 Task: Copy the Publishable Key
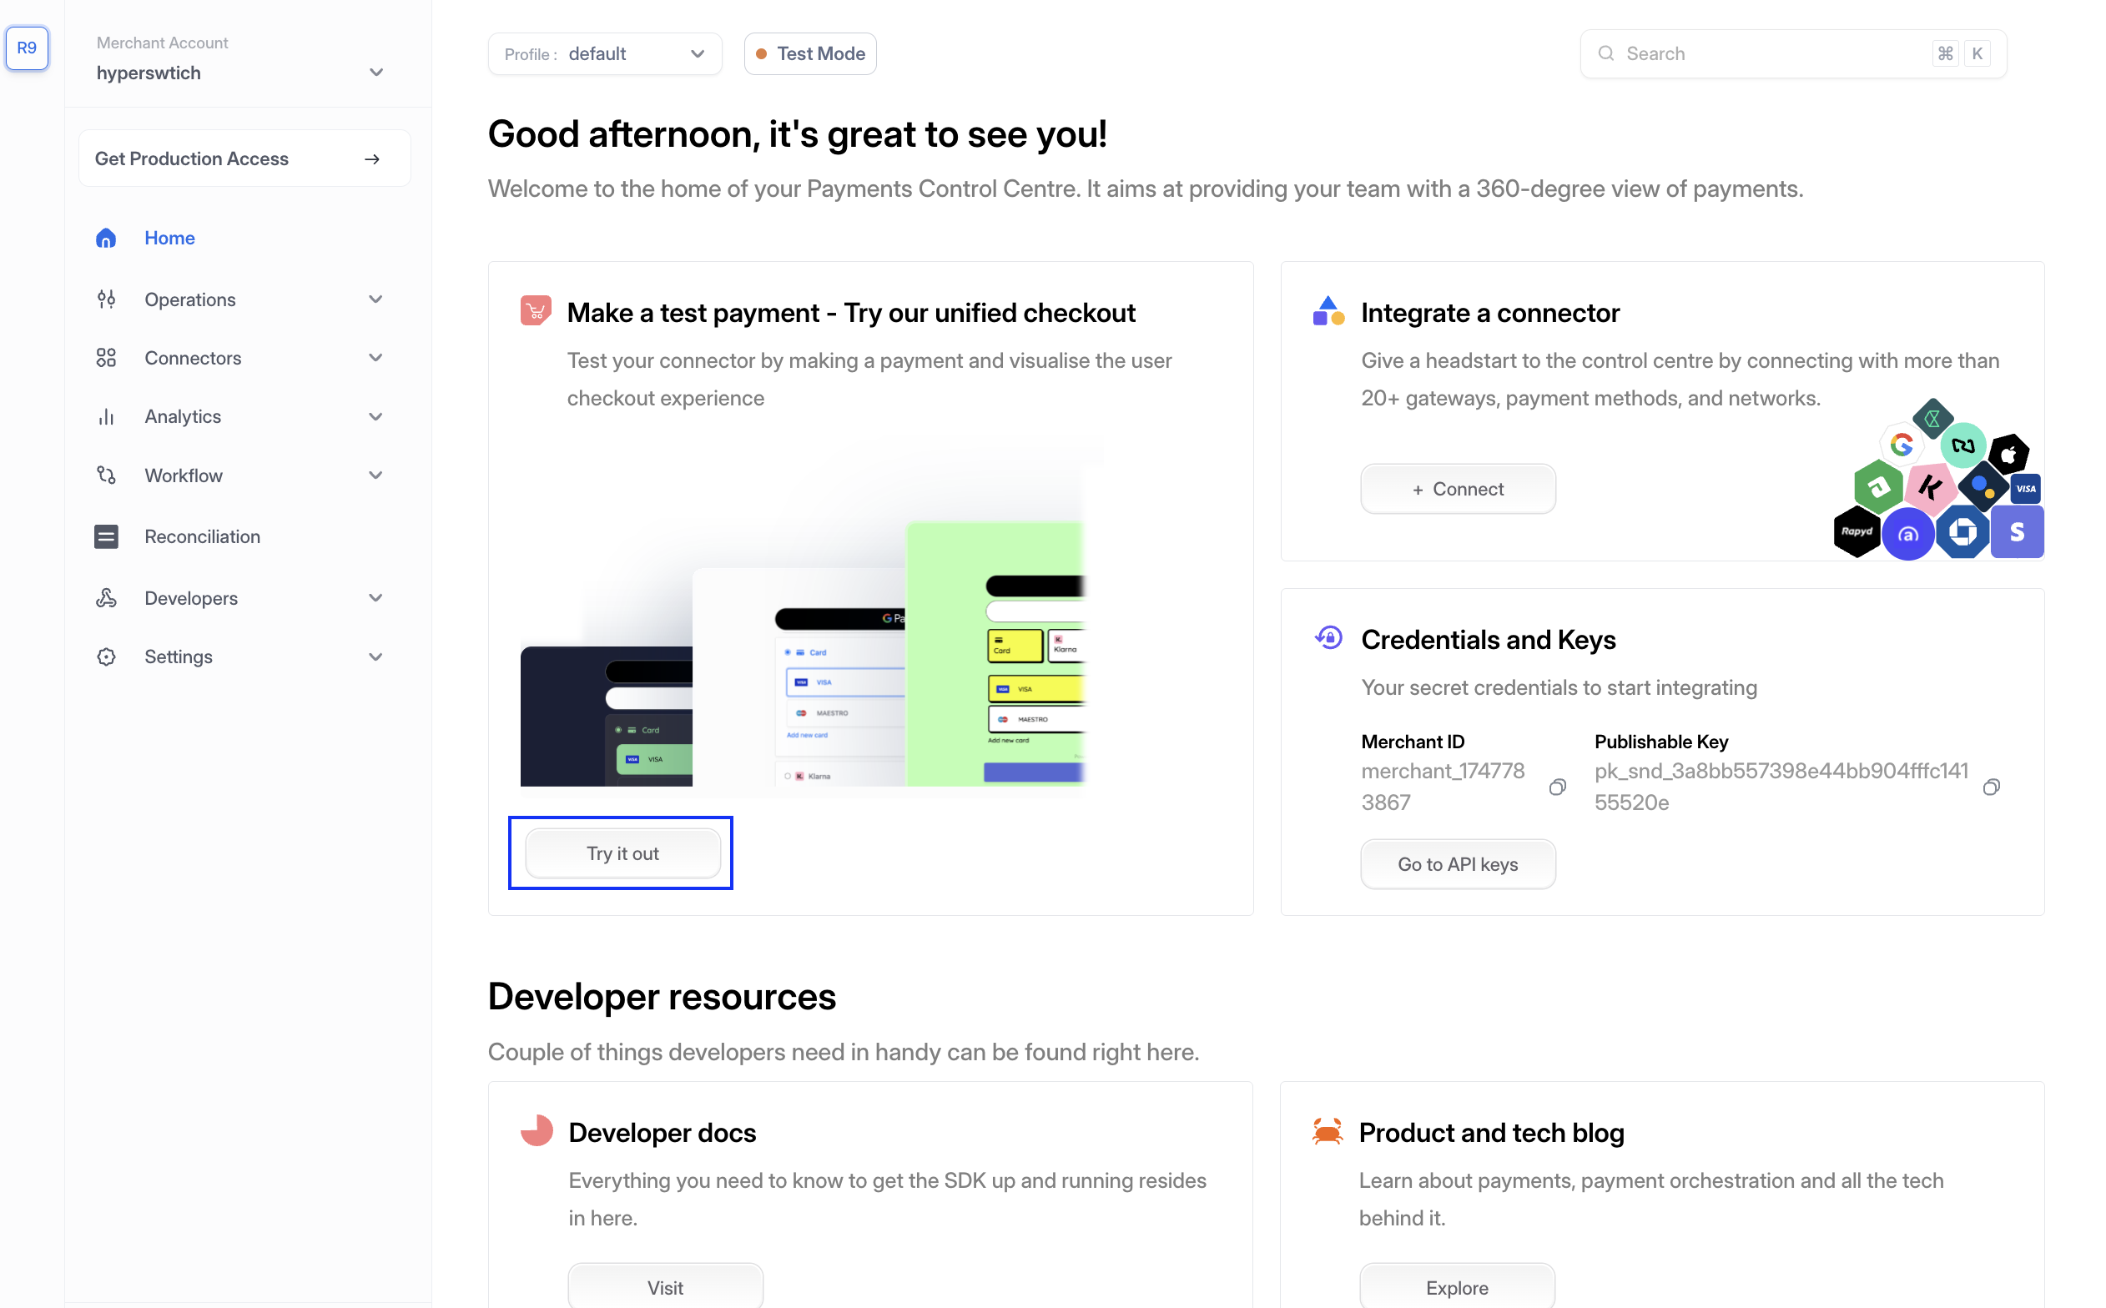(1990, 787)
